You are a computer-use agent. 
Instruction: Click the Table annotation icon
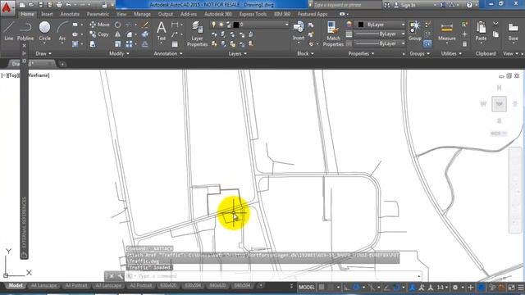175,43
